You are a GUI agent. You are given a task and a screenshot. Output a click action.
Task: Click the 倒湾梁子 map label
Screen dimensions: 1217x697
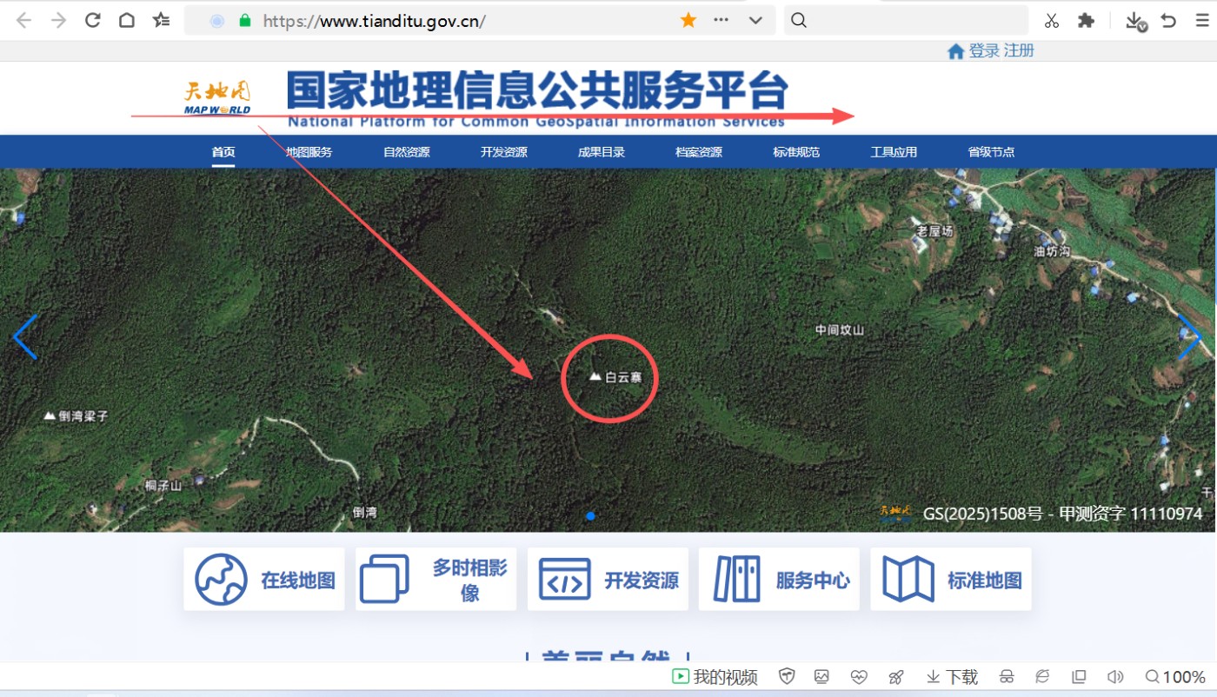coord(76,416)
